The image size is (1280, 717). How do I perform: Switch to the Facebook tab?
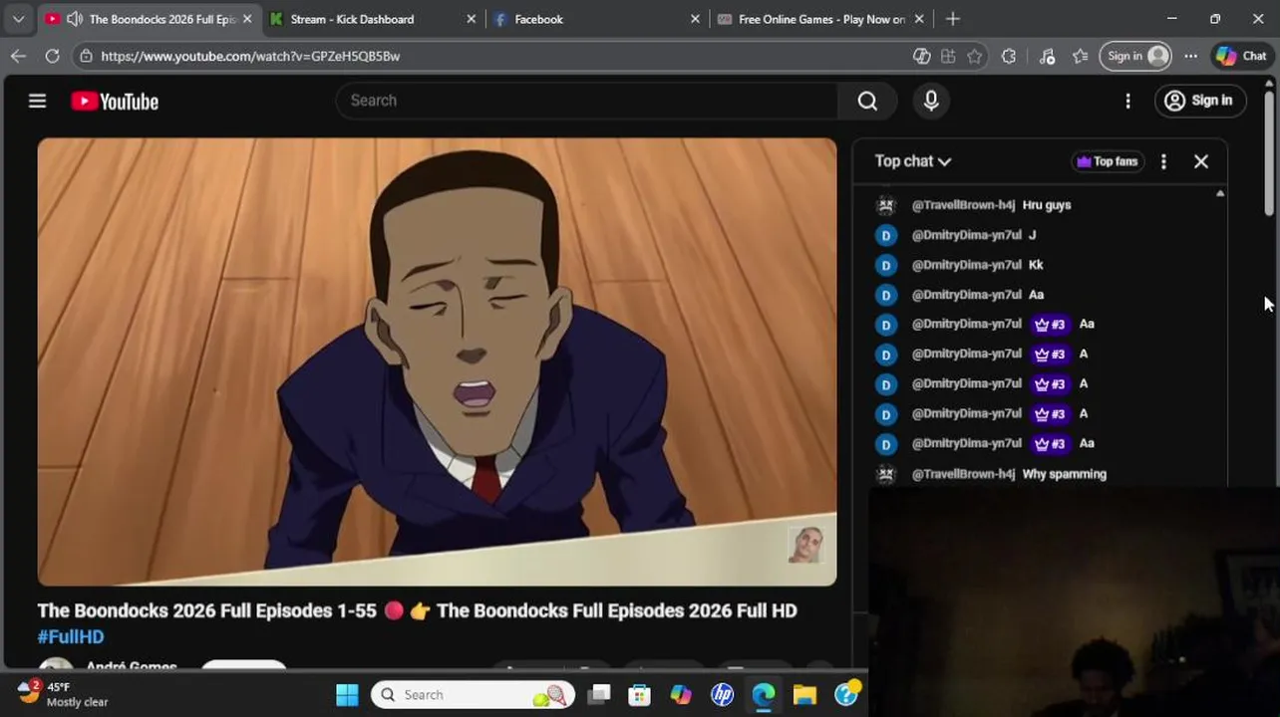[588, 19]
